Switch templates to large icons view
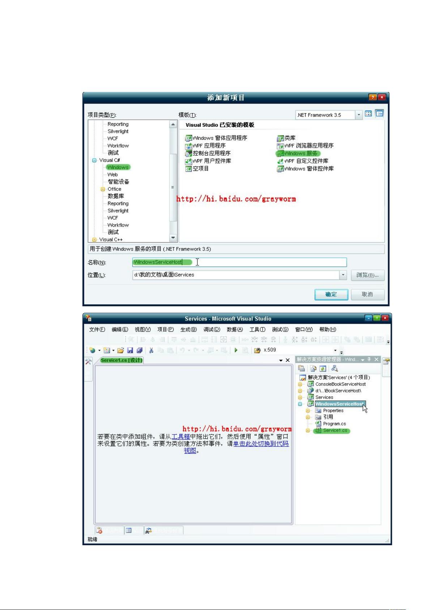The image size is (431, 610). pyautogui.click(x=368, y=114)
